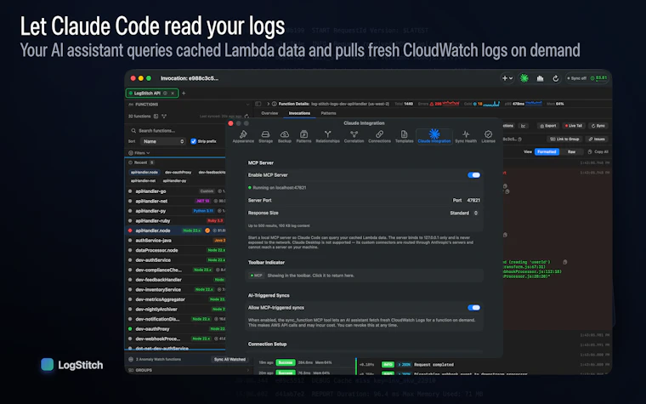Open the Backup settings pane
The width and height of the screenshot is (646, 404).
[x=284, y=136]
